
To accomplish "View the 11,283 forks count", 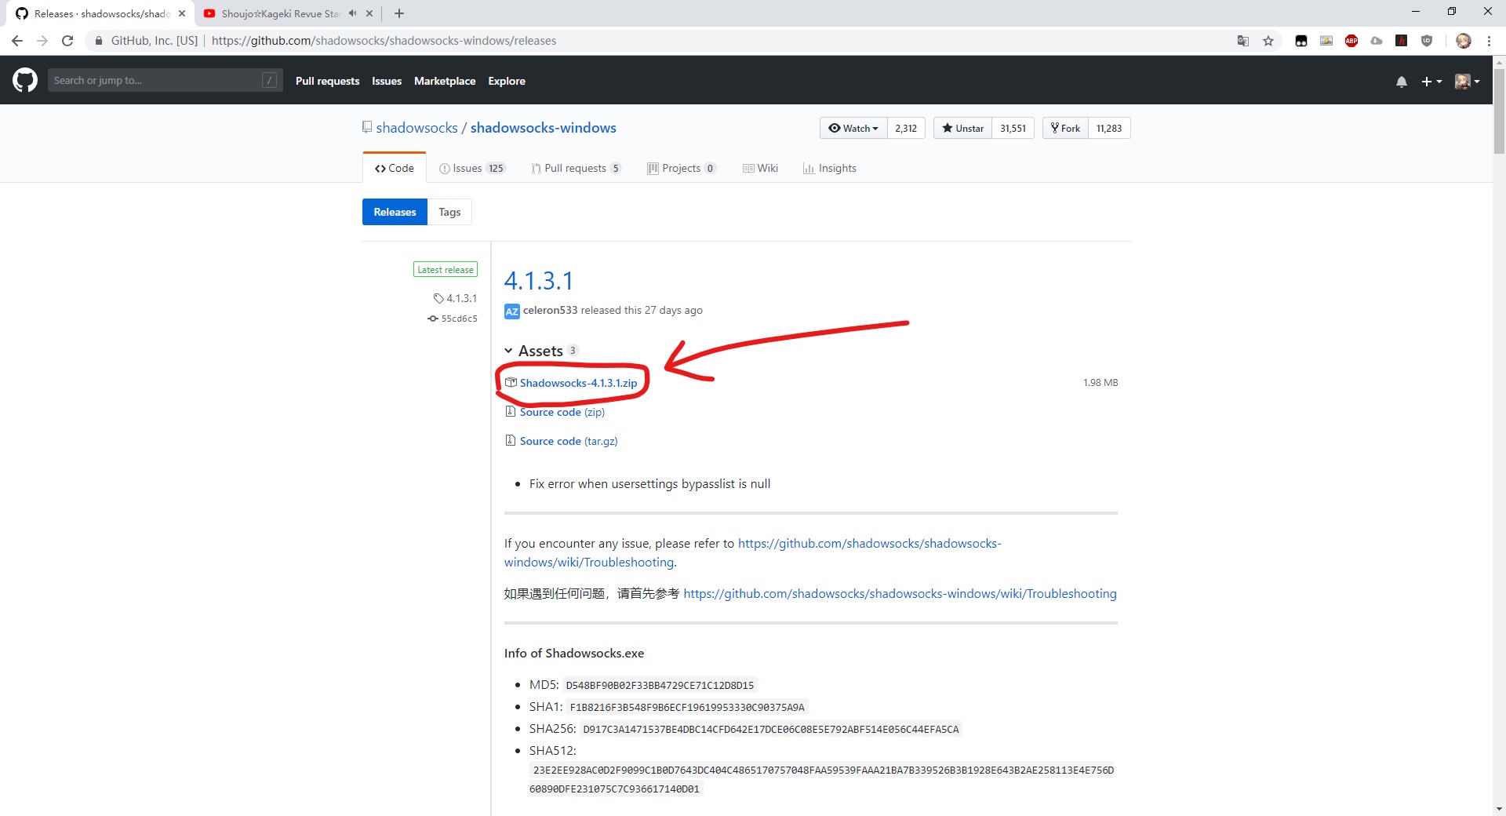I will coord(1109,128).
